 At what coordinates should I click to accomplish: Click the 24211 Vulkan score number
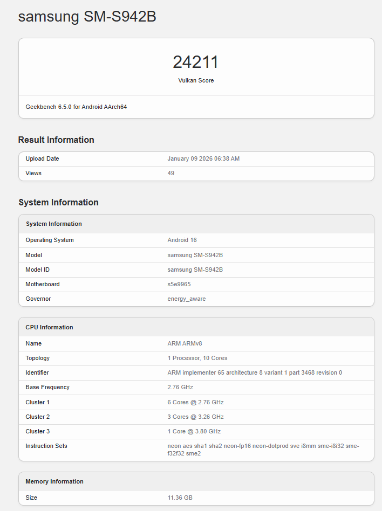(196, 62)
